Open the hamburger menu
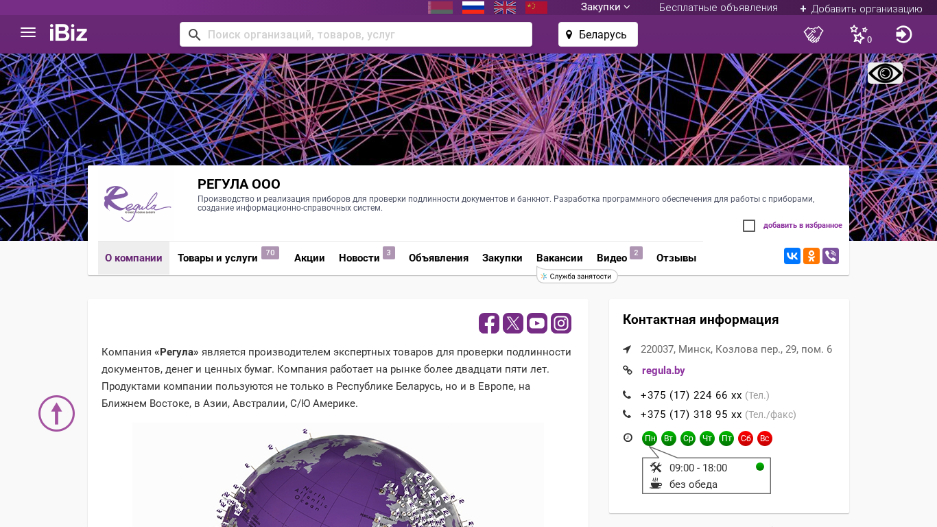This screenshot has height=527, width=937. [28, 32]
